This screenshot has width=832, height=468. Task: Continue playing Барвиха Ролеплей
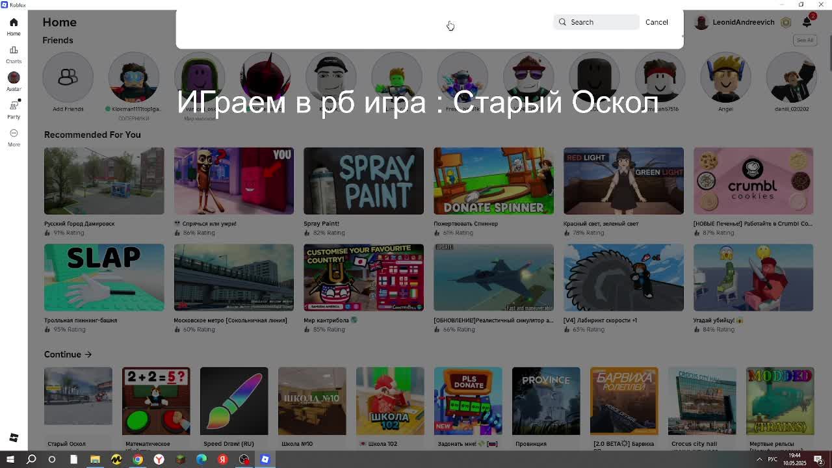[624, 401]
